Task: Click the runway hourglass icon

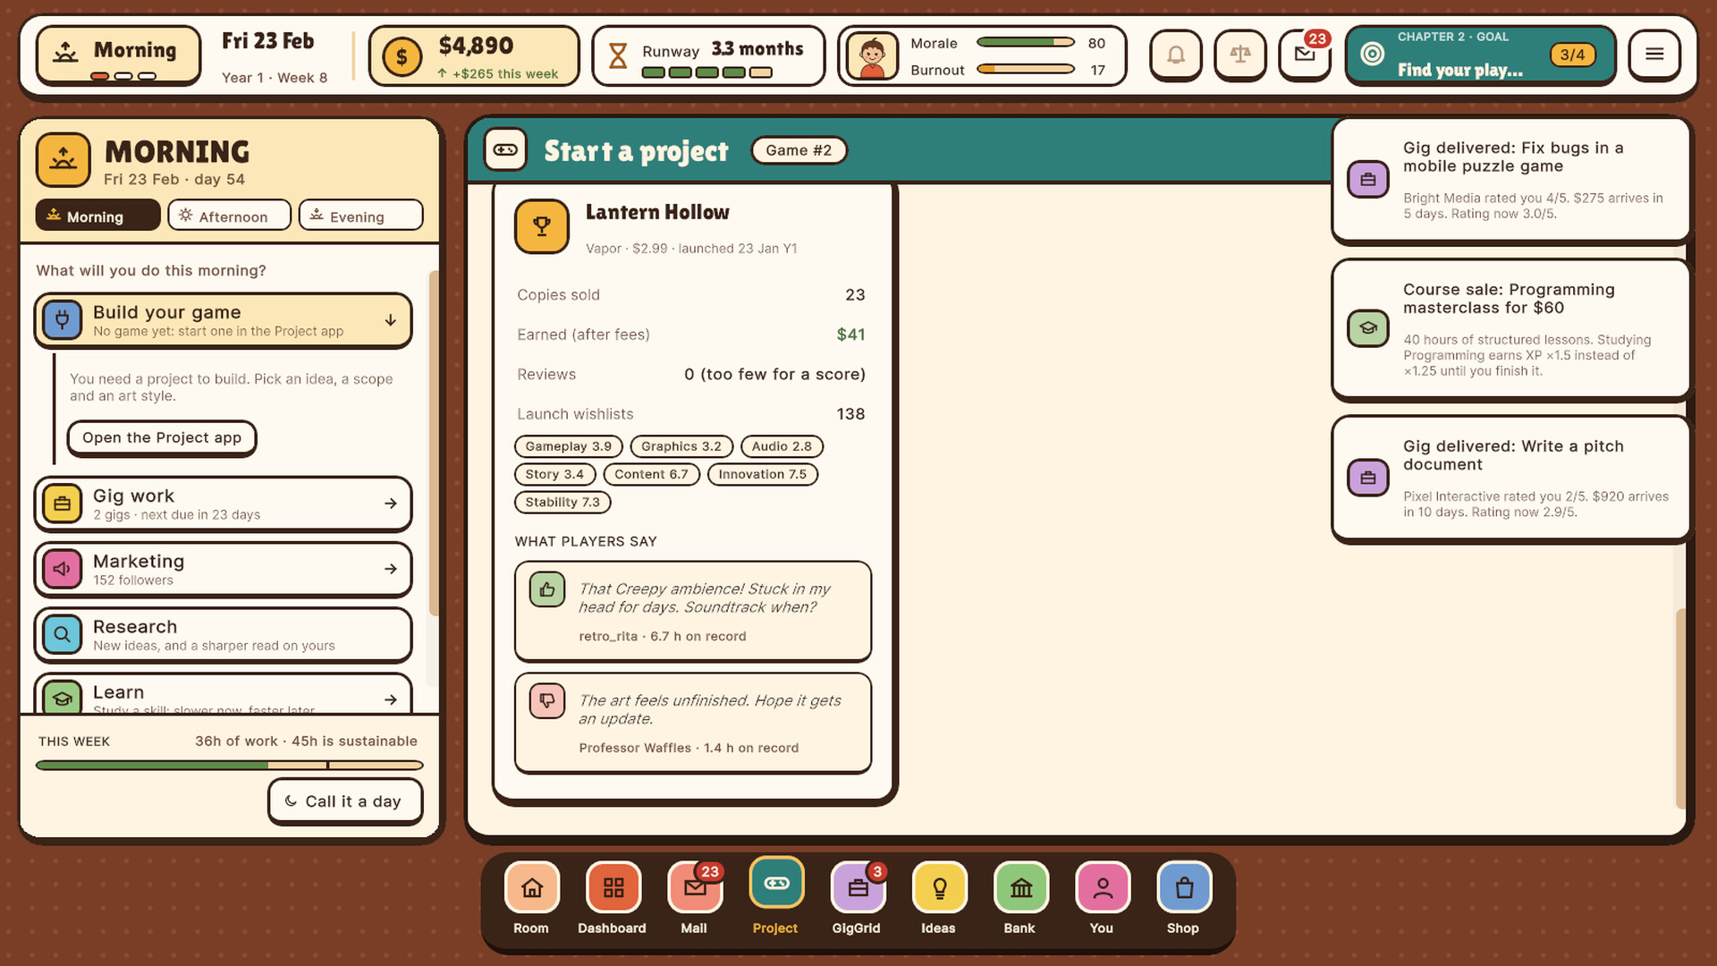Action: pos(618,56)
